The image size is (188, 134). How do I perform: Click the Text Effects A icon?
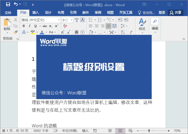click(24, 32)
